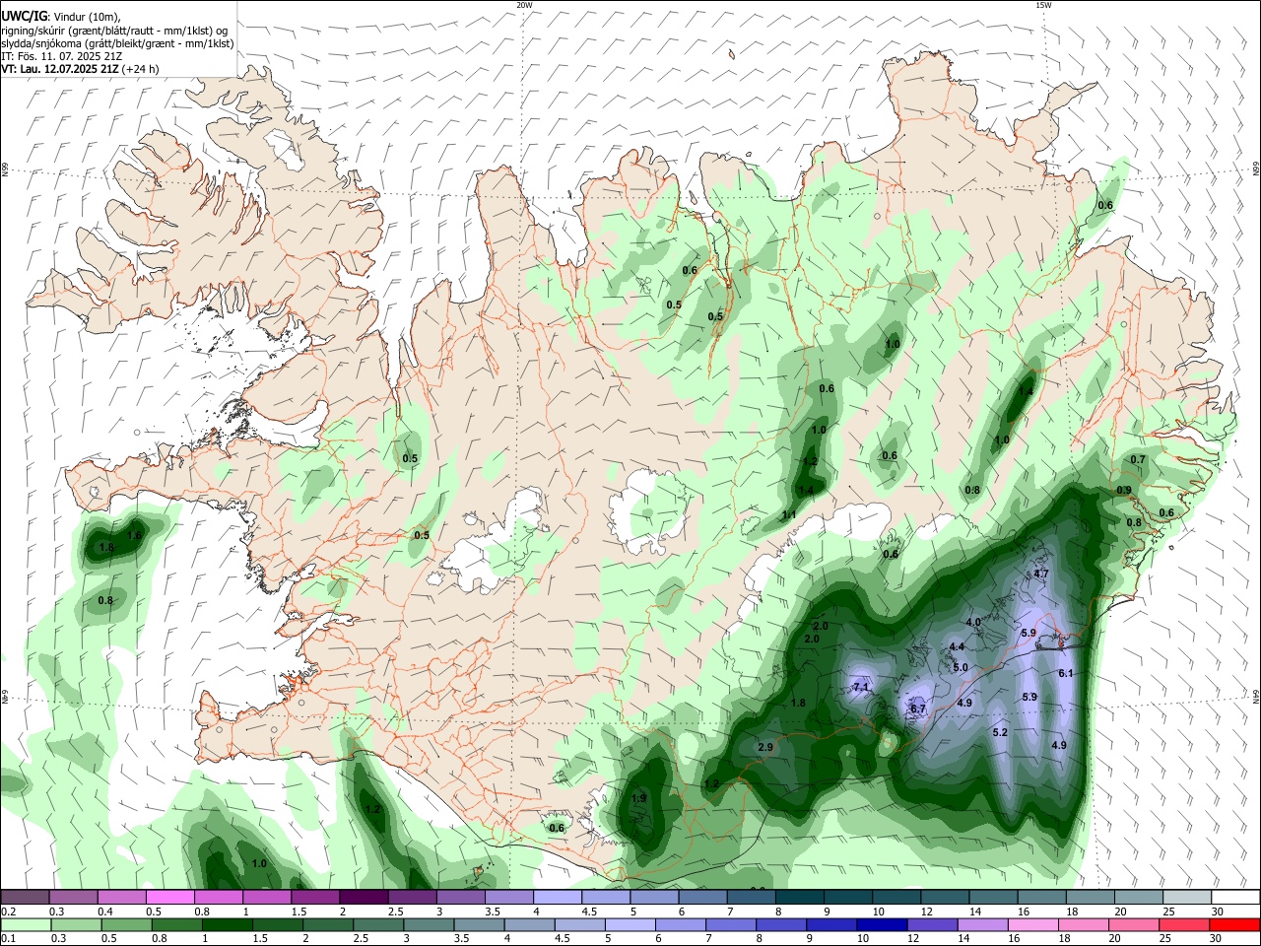Click the 15W longitude label
The width and height of the screenshot is (1261, 946).
pyautogui.click(x=1043, y=5)
